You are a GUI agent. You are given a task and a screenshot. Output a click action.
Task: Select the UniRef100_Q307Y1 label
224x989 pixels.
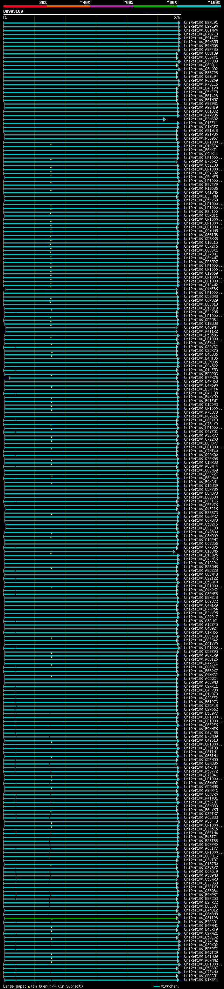point(201,57)
